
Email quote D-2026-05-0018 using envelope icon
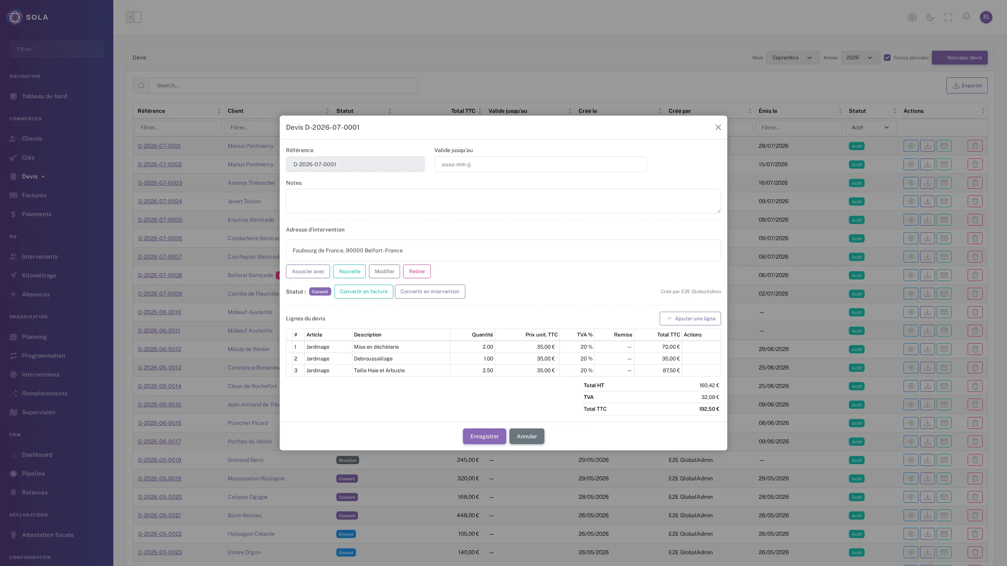coord(944,460)
